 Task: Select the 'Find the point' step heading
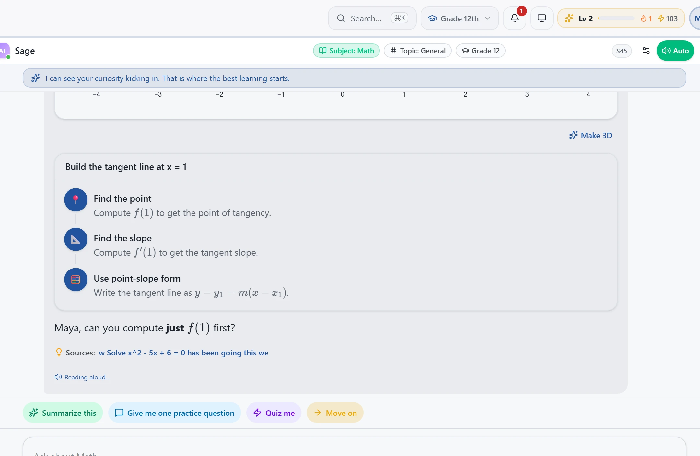[122, 198]
